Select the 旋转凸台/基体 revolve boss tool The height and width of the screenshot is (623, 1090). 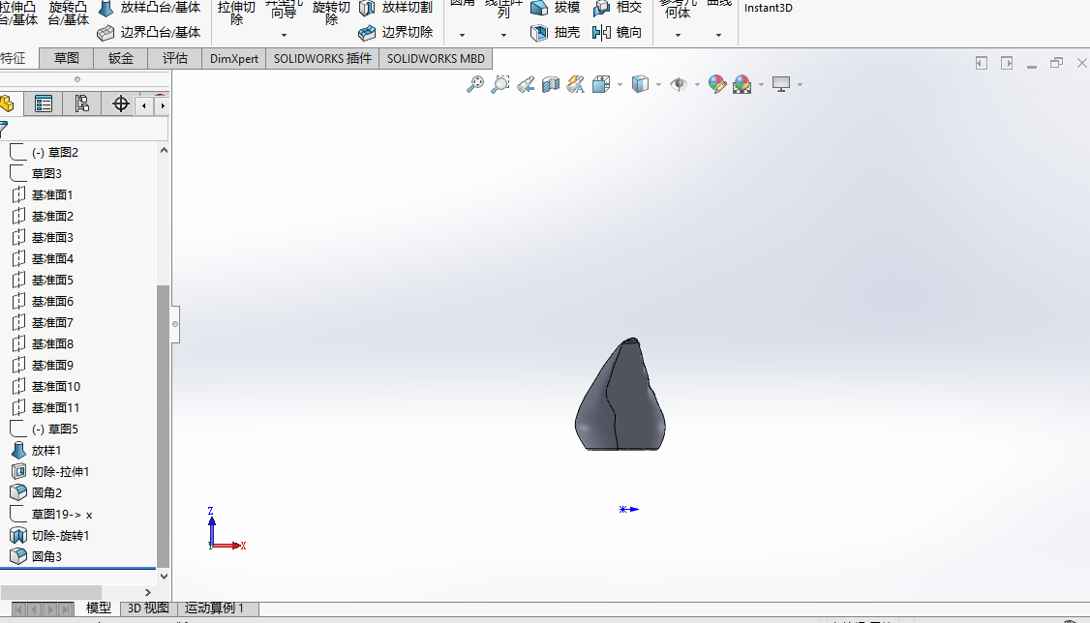tap(68, 14)
